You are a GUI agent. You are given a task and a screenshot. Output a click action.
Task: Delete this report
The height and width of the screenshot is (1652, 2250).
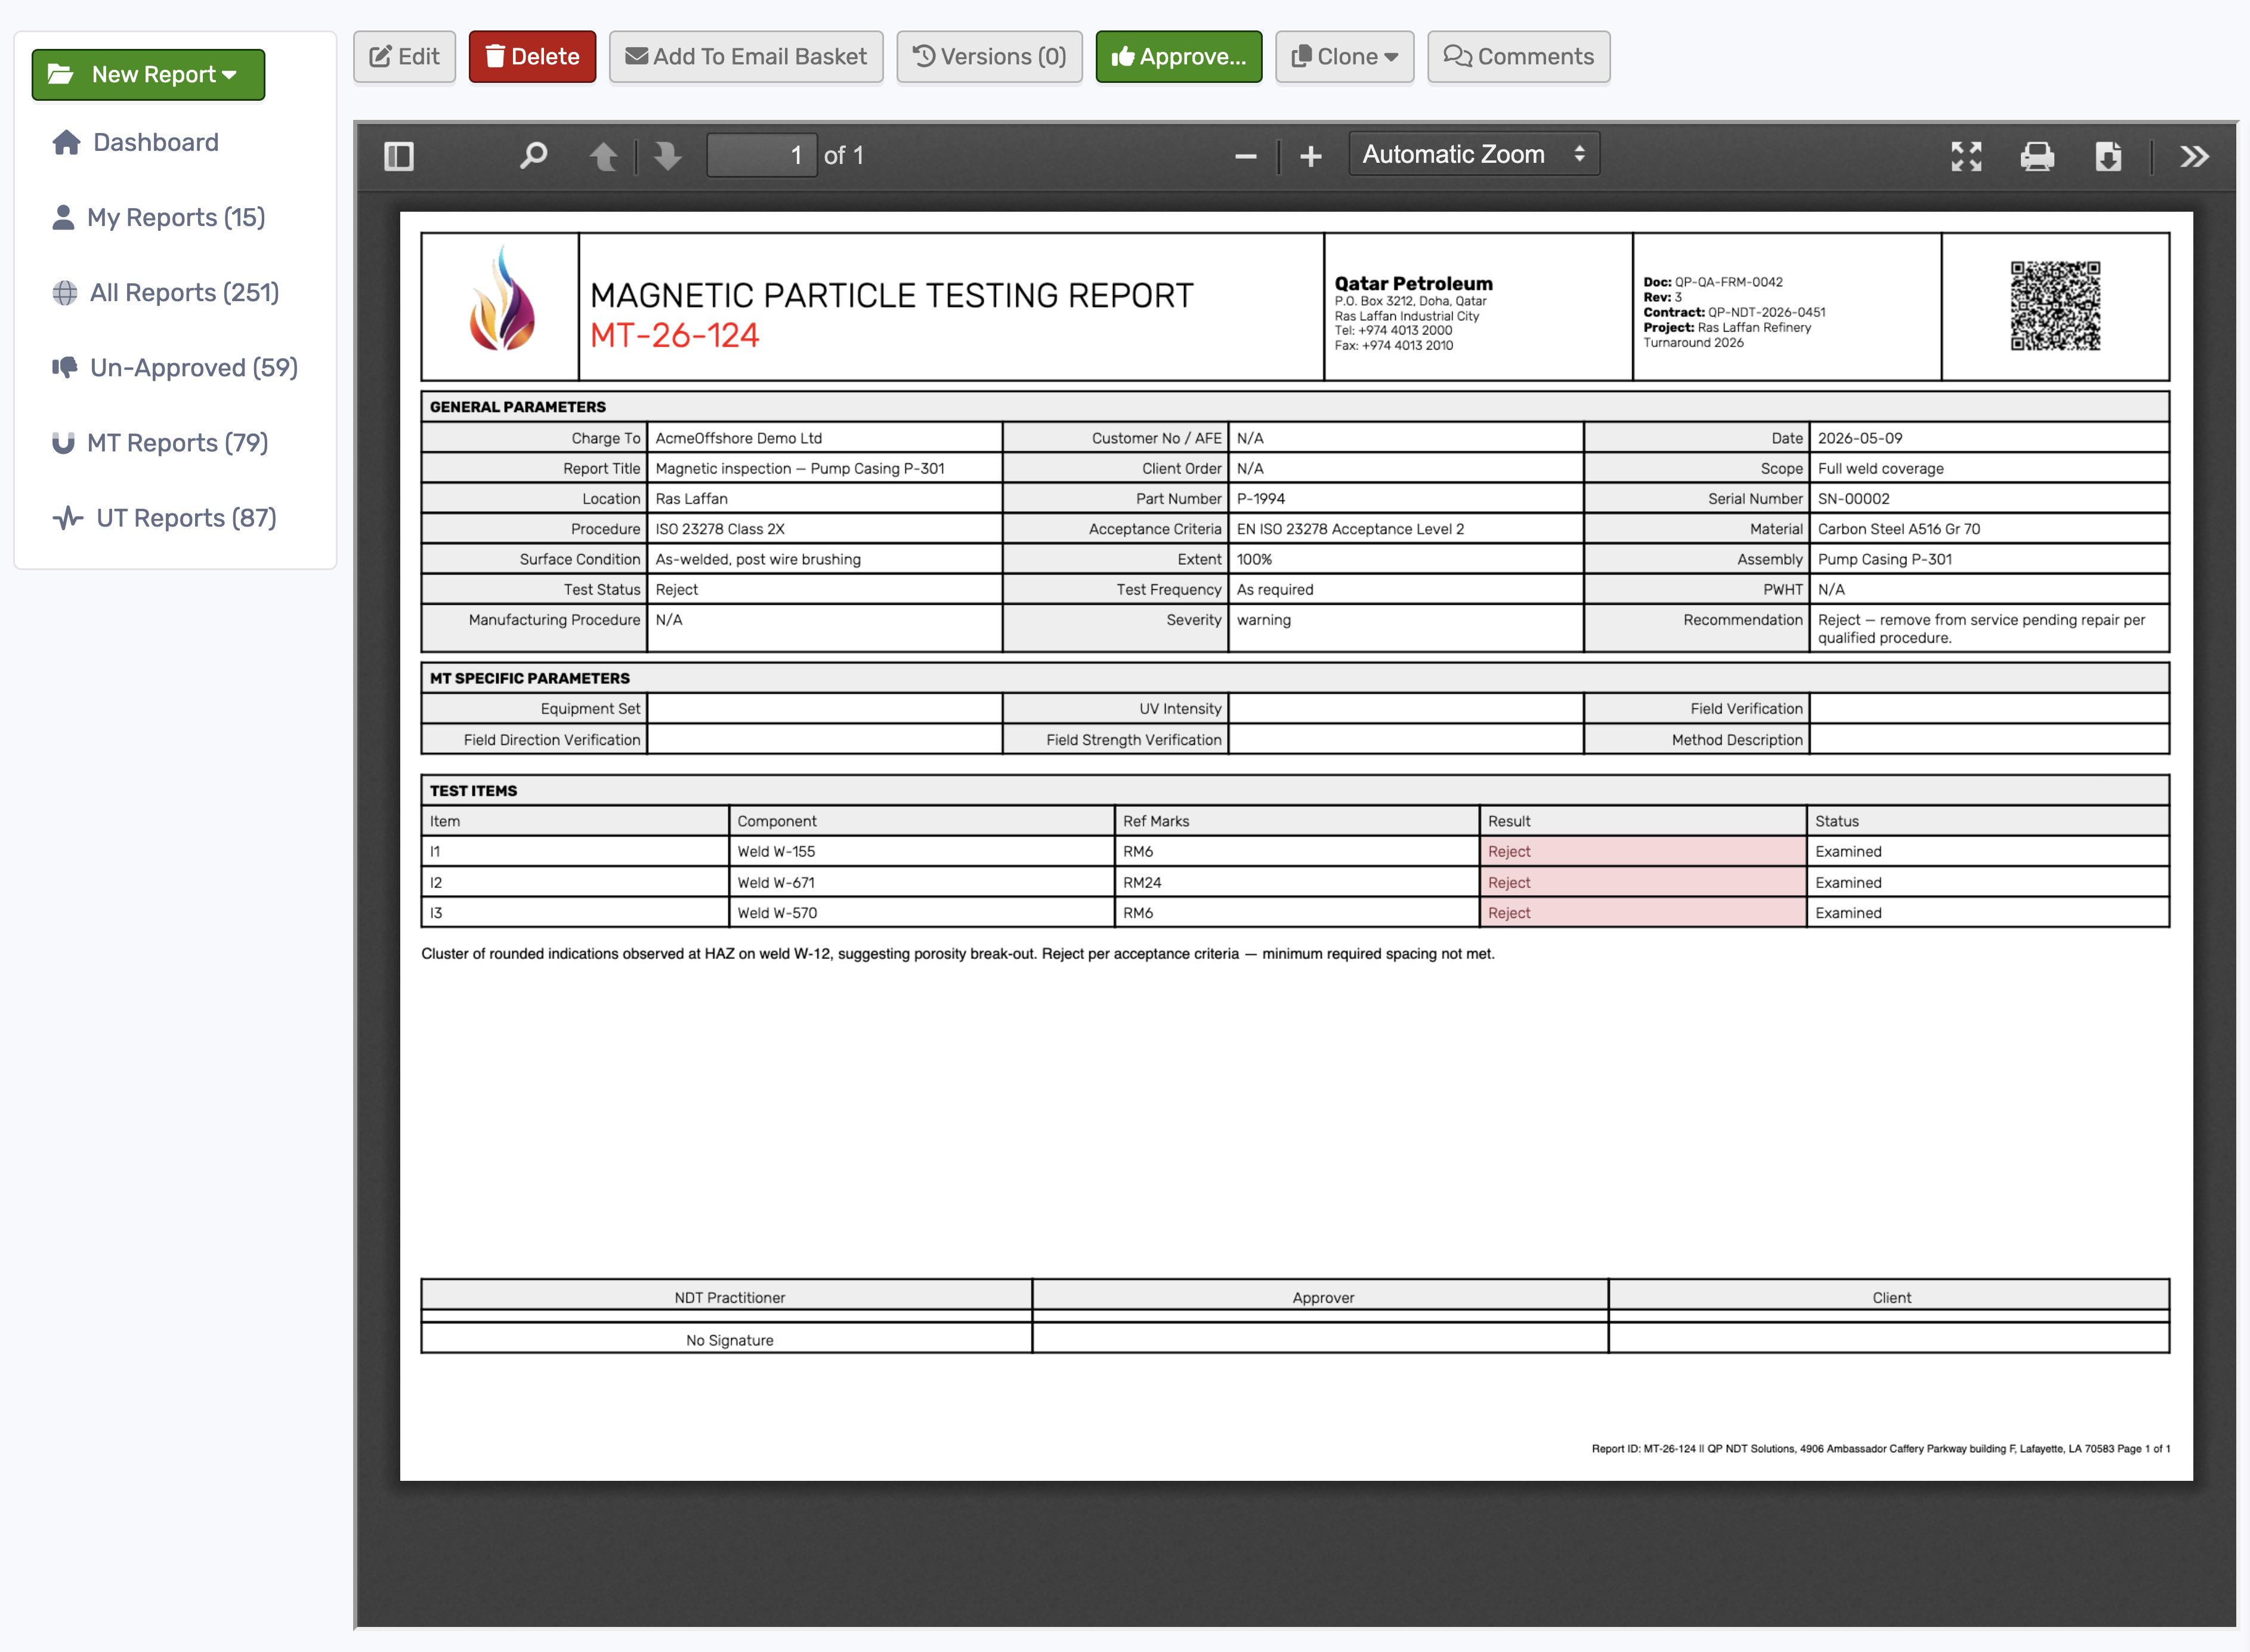pos(532,56)
